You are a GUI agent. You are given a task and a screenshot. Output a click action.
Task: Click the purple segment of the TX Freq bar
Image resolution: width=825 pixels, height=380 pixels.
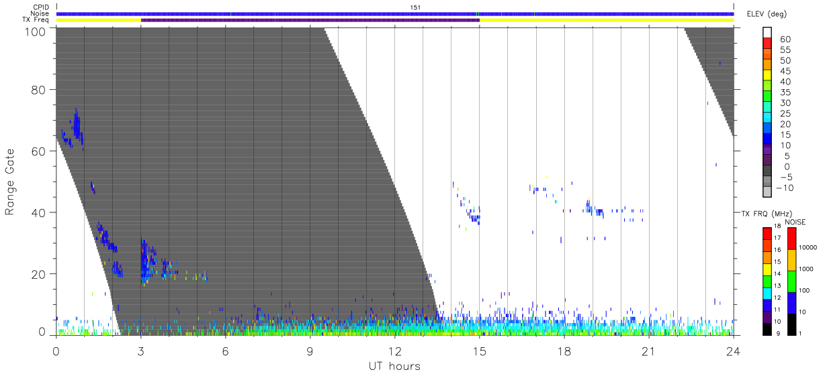310,20
